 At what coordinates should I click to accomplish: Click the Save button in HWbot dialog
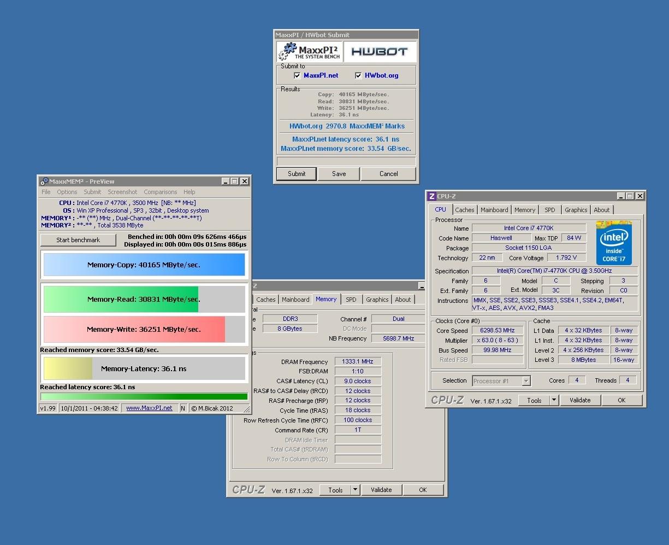pos(339,174)
